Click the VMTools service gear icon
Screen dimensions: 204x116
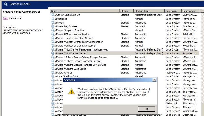pos(53,23)
